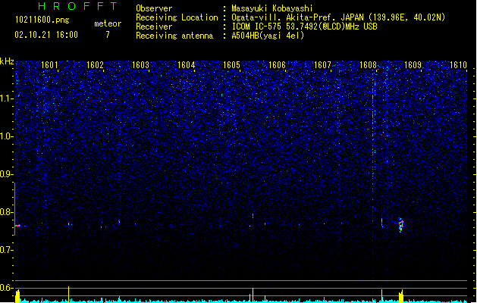
Task: Click the 1604 time tick label
Action: (x=186, y=65)
